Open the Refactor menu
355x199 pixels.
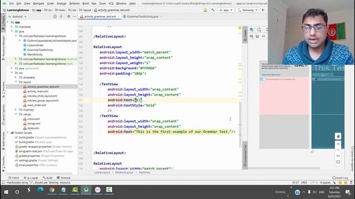click(74, 3)
